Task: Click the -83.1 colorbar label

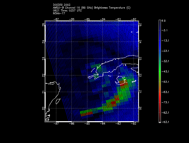Action: [165, 113]
